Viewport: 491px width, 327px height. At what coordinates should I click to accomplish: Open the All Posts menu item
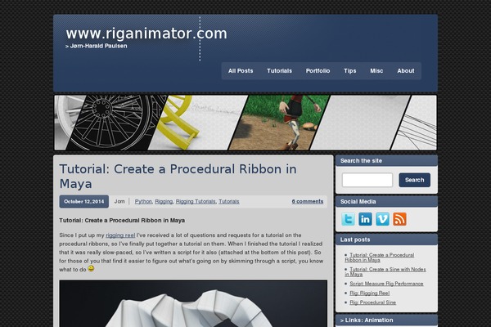coord(241,71)
